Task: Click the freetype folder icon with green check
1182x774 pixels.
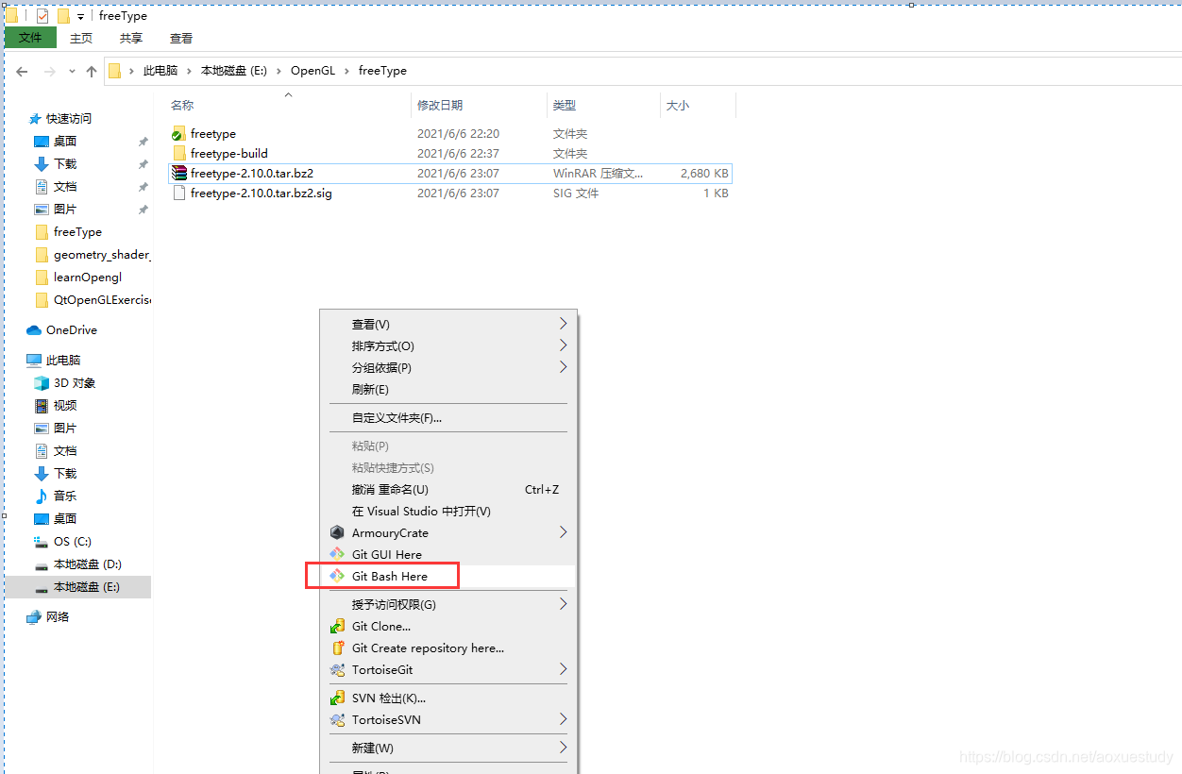Action: [x=179, y=134]
